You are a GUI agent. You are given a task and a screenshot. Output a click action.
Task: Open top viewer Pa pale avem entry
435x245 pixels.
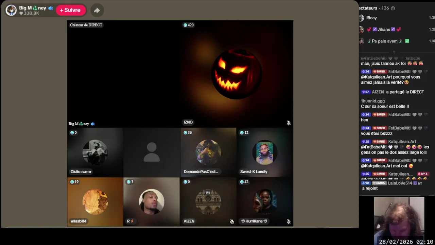(x=397, y=41)
